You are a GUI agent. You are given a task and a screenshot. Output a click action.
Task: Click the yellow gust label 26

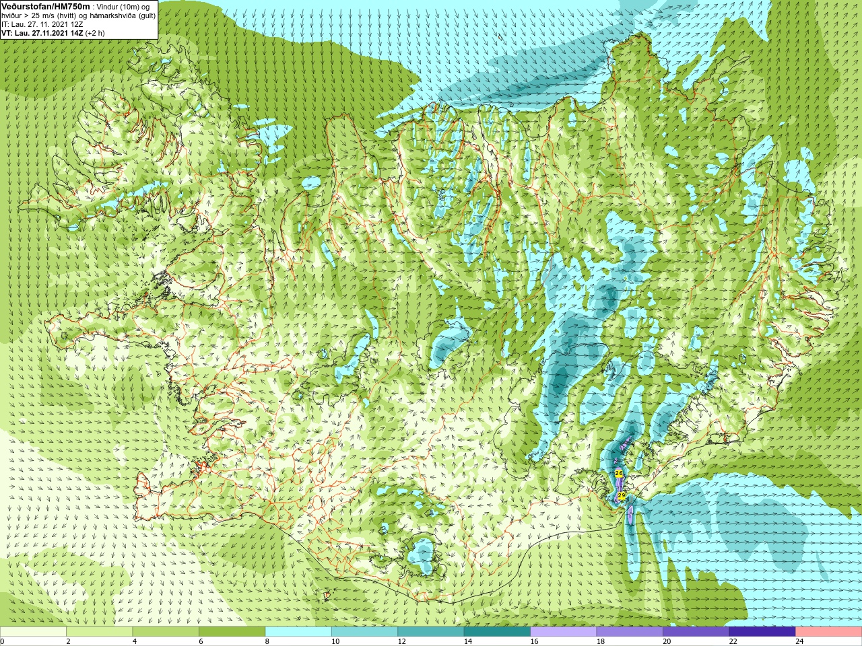[619, 474]
